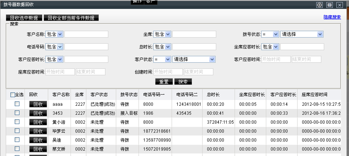The height and width of the screenshot is (156, 349).
Task: Switch to the 客户 tab
Action: [150, 2]
